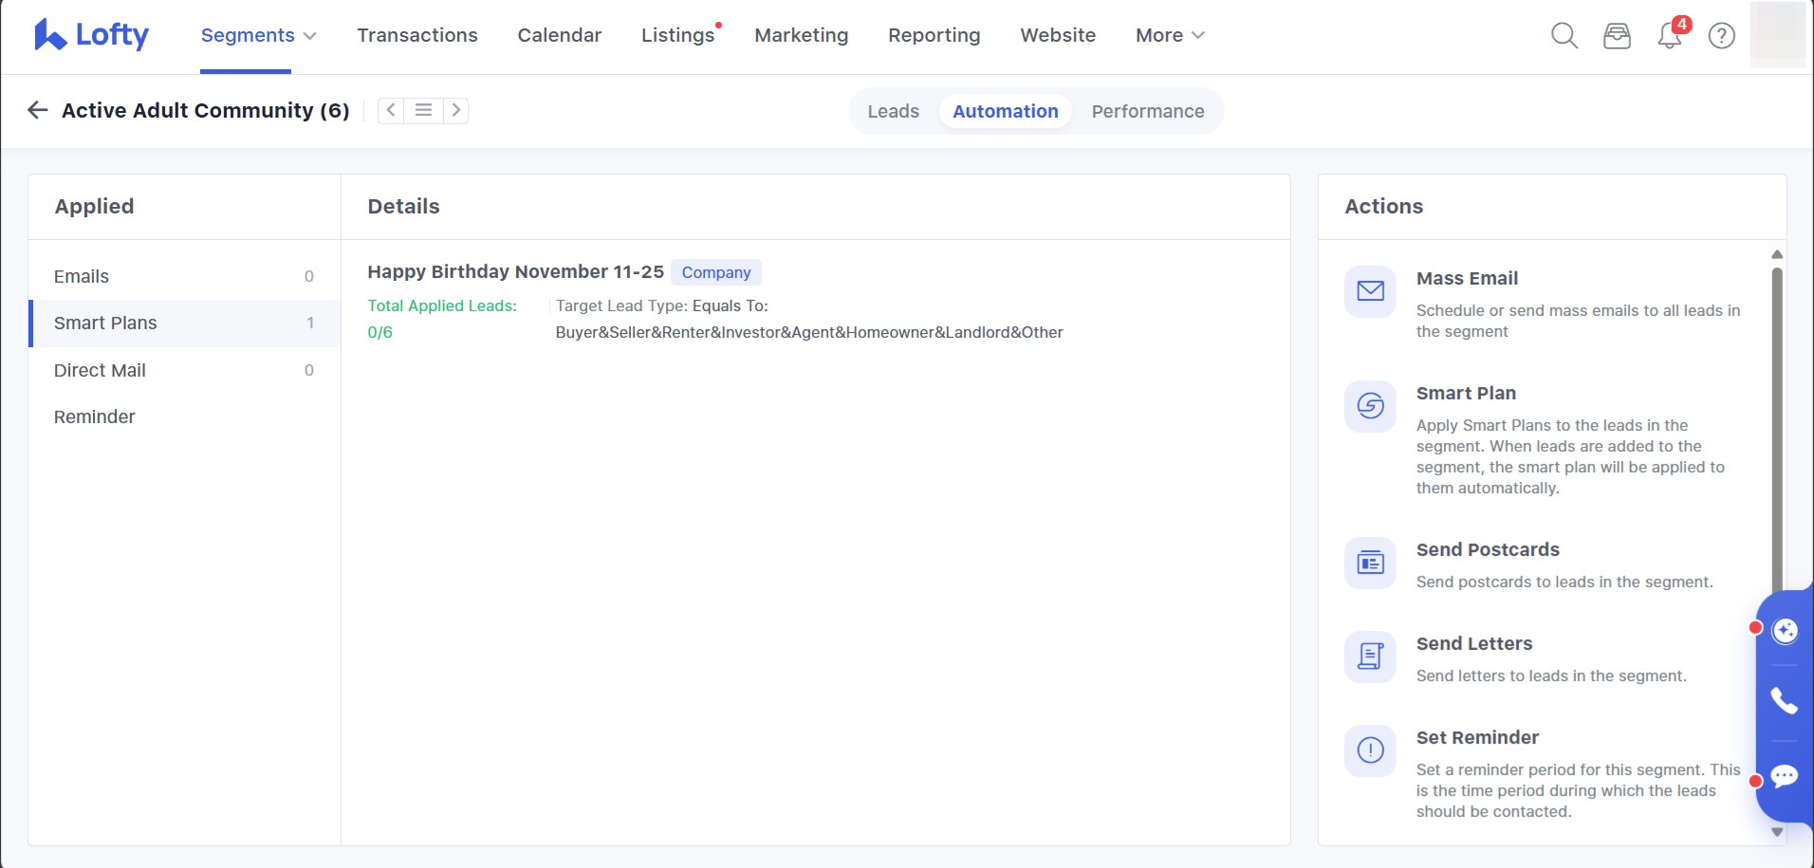Click the search magnifier icon

pos(1564,36)
